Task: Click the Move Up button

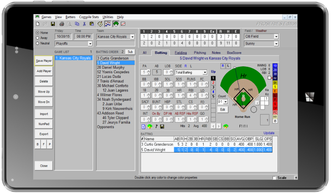Action: tap(44, 92)
